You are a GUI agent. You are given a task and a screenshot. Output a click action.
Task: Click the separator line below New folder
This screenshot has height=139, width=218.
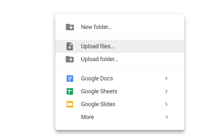click(120, 37)
